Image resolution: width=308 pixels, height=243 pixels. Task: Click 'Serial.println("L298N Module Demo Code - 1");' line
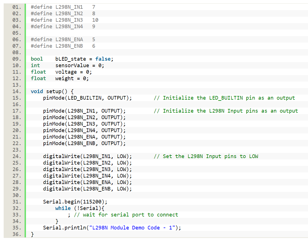tap(112, 228)
